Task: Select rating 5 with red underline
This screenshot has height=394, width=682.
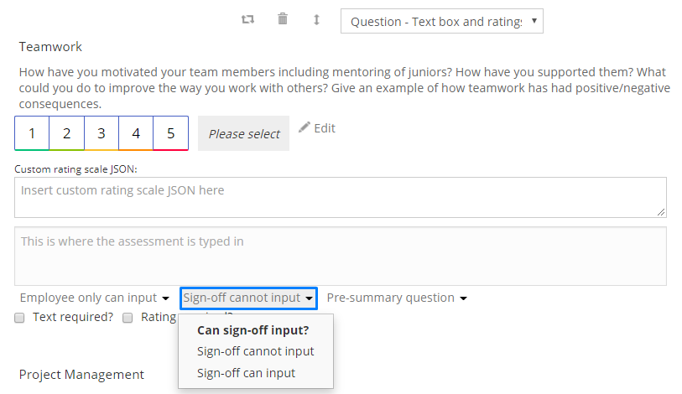Action: tap(171, 133)
